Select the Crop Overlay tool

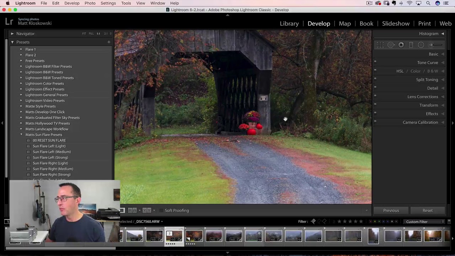(380, 45)
